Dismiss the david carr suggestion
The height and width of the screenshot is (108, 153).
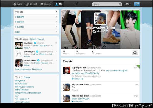[56, 43]
